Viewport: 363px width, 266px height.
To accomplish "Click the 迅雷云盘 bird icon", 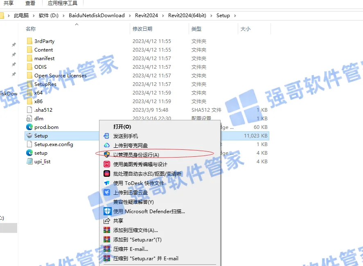I will point(107,192).
